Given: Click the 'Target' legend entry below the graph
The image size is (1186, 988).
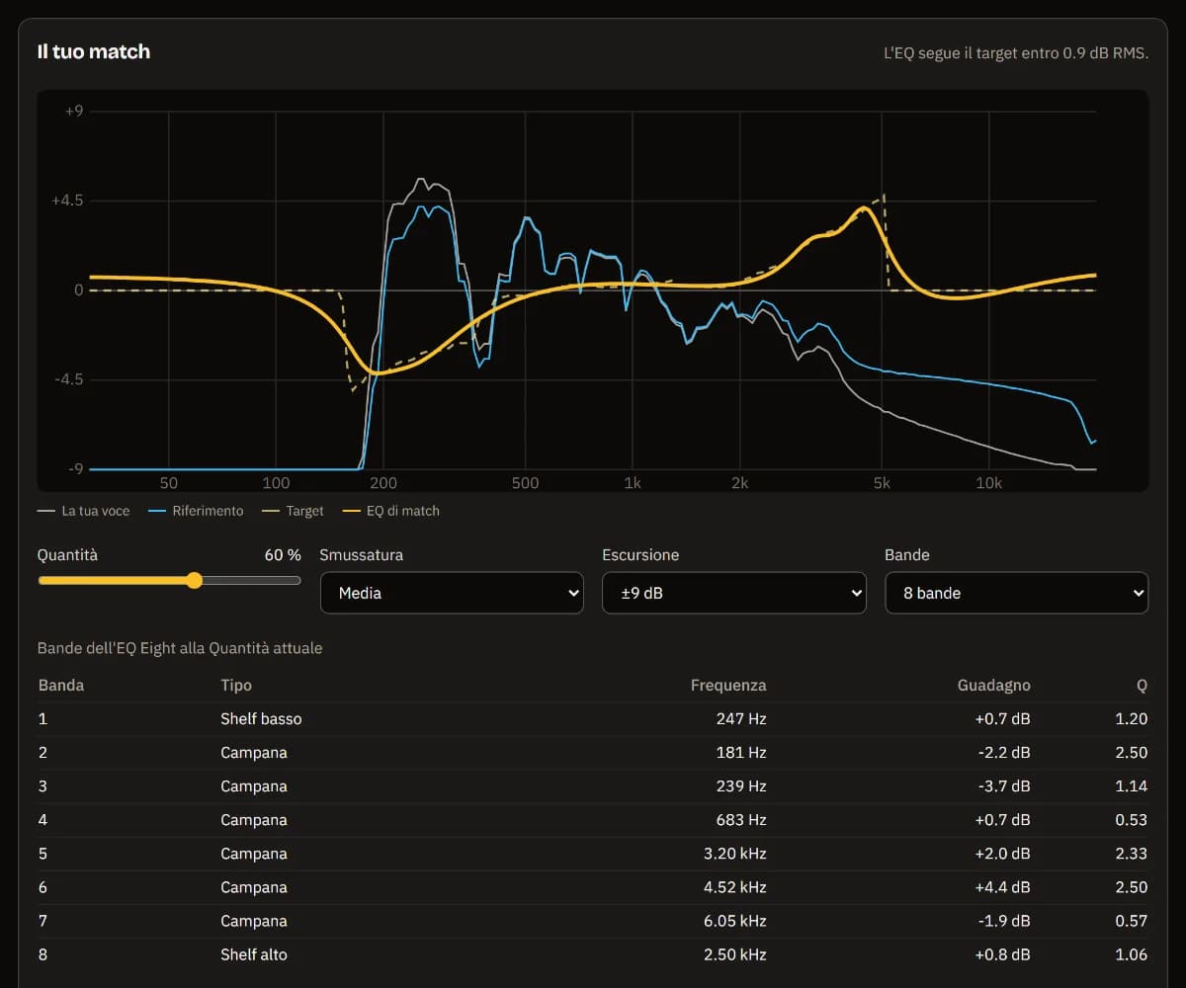Looking at the screenshot, I should 293,511.
